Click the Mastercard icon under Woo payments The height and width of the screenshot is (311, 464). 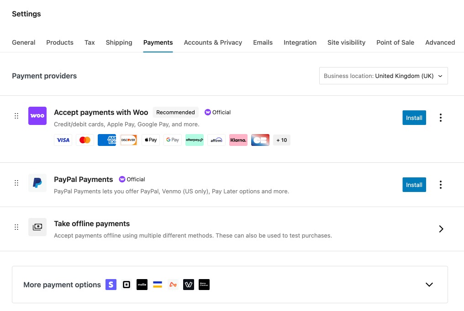coord(85,140)
